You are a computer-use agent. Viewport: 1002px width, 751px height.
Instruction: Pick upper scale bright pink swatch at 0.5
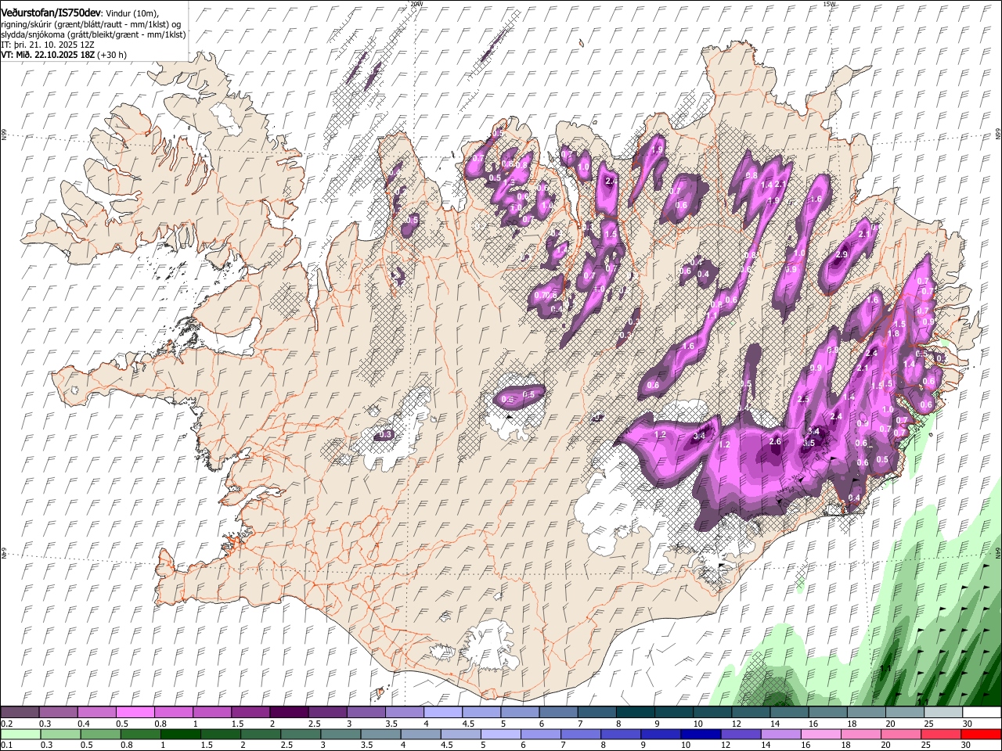[135, 713]
